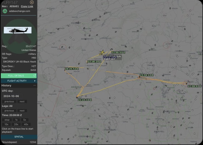Expand FLIGHT ACTIVITY with the arrow
203x145 pixels.
pos(35,81)
